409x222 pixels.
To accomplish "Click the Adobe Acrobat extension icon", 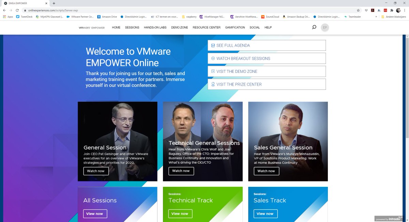I will [373, 10].
